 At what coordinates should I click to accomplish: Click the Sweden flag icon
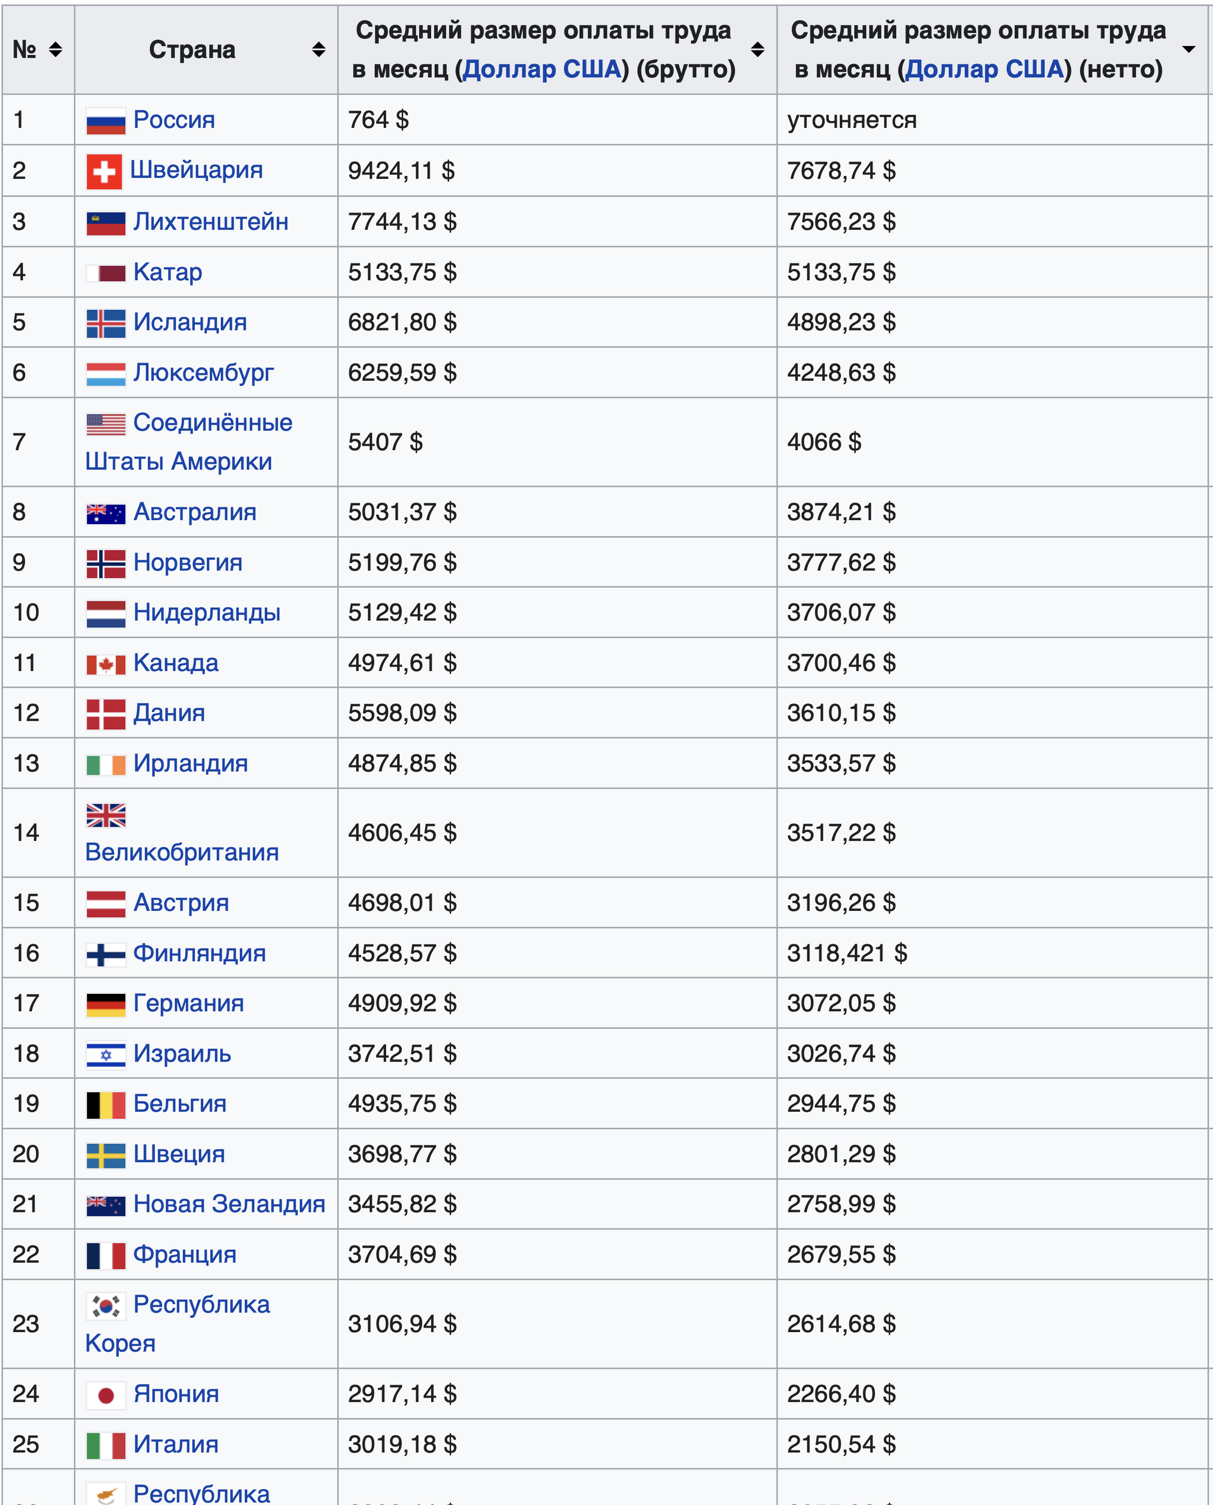tap(105, 1155)
